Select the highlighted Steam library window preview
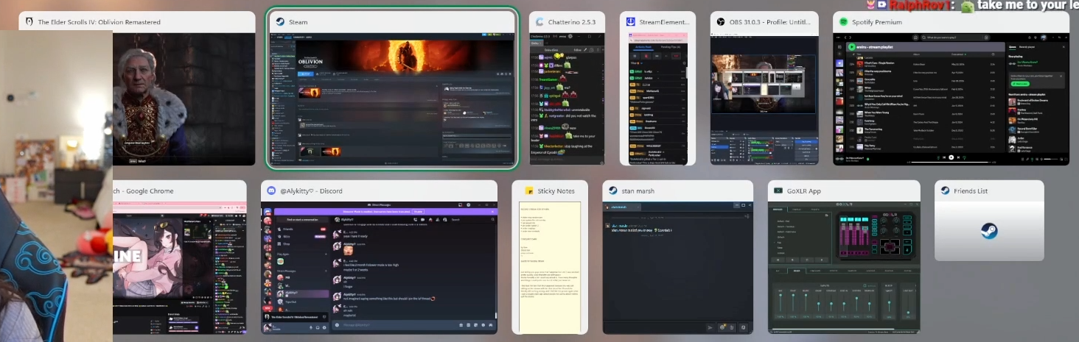 tap(392, 99)
